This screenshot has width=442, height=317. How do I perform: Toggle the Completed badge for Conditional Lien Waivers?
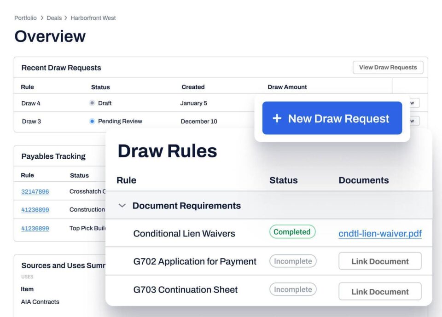(x=292, y=232)
